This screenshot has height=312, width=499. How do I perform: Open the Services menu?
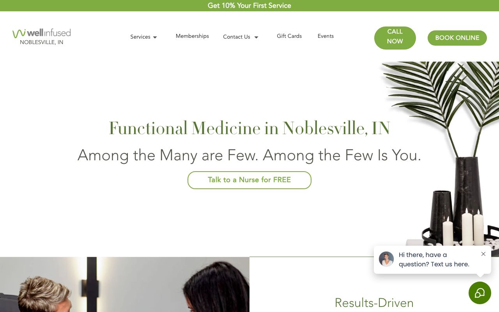140,37
